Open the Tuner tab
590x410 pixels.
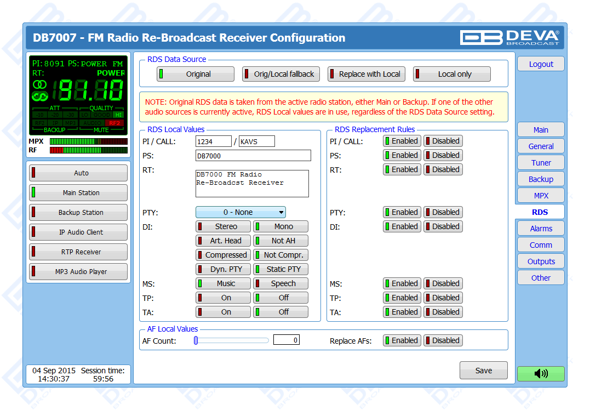[541, 163]
